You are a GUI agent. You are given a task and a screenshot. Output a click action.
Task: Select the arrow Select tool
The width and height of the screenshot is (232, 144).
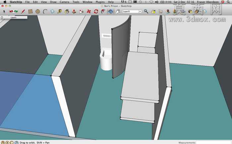pos(4,11)
